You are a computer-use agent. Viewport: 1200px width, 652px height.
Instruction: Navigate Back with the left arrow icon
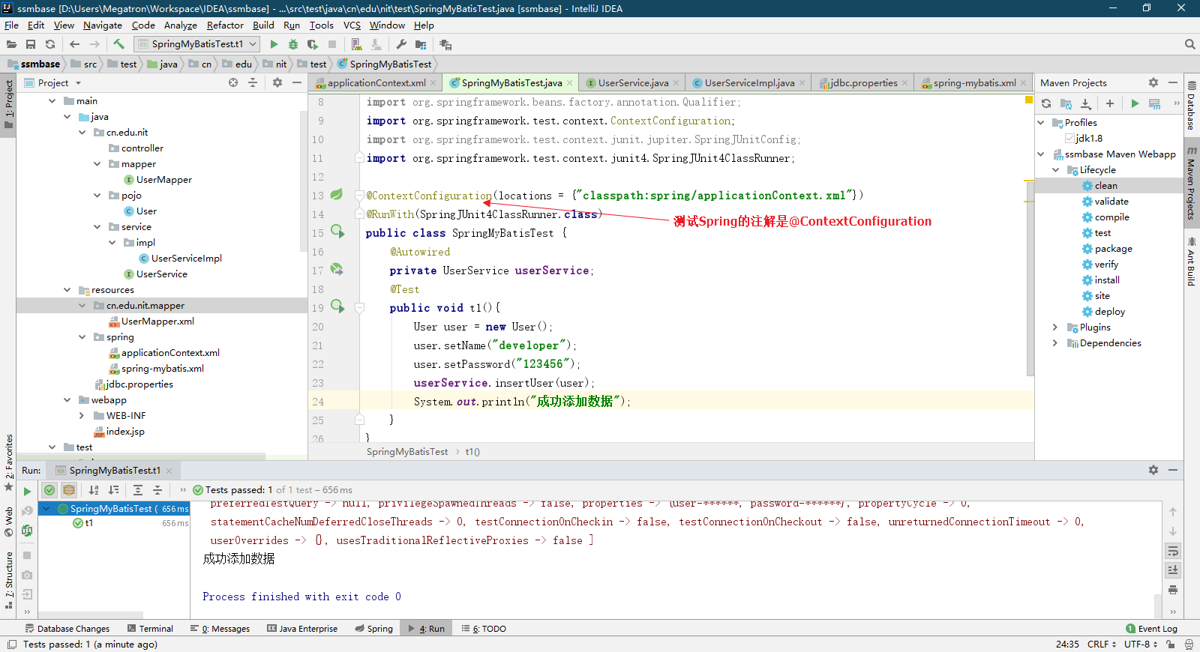[x=74, y=44]
